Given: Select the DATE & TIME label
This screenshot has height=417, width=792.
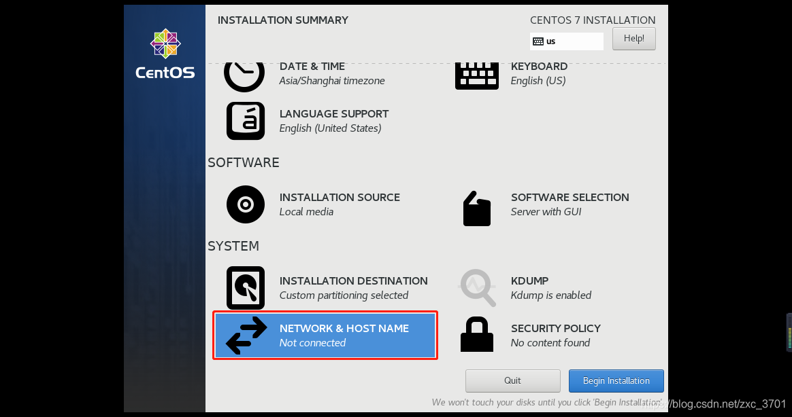Looking at the screenshot, I should pyautogui.click(x=312, y=67).
